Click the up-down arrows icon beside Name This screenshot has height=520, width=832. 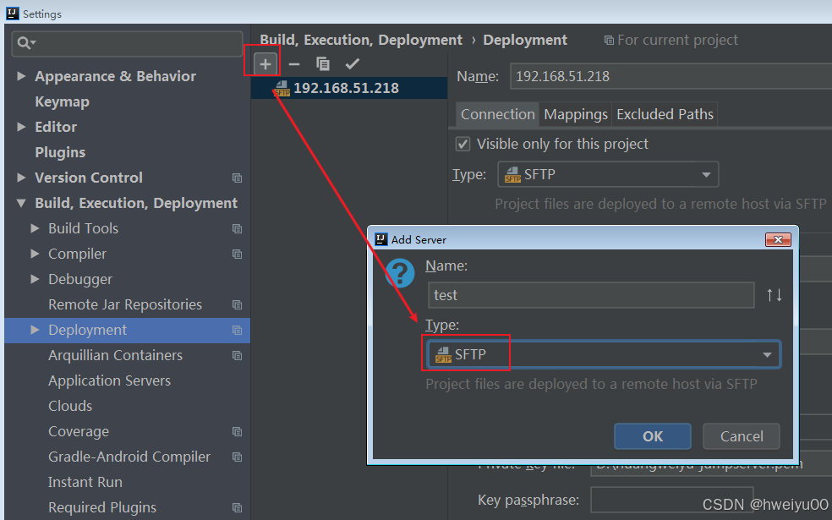coord(775,295)
